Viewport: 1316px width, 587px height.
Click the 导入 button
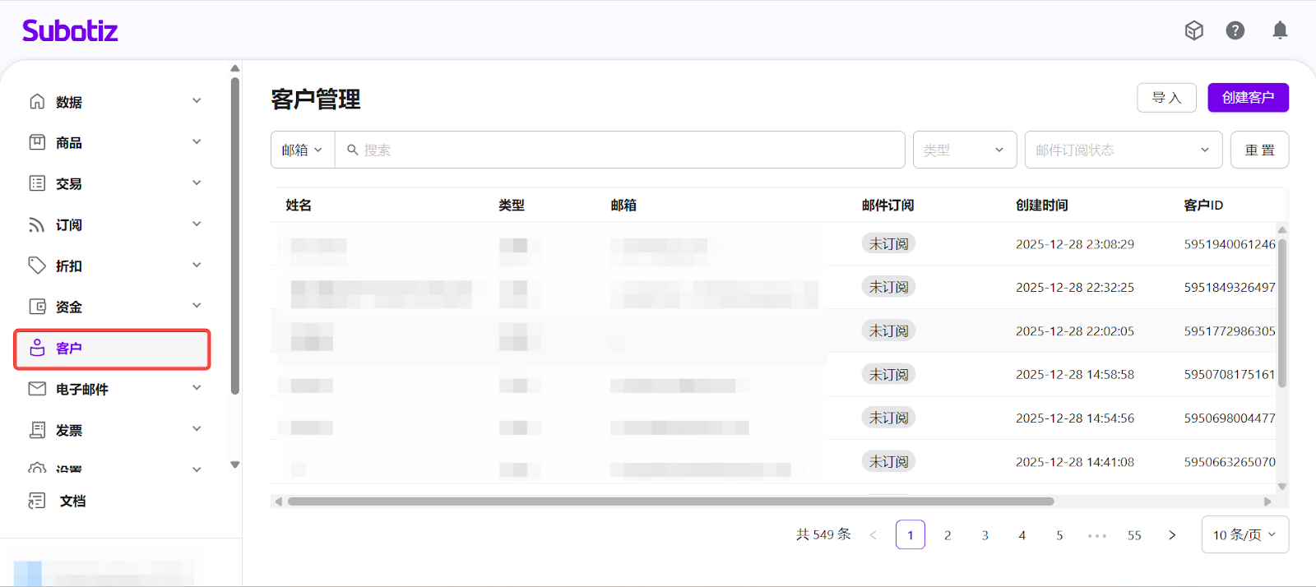point(1166,98)
